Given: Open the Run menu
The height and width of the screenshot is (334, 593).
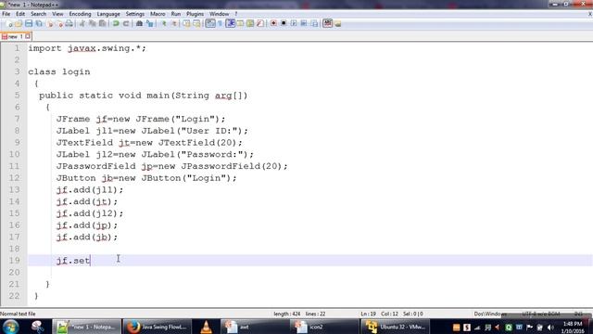Looking at the screenshot, I should point(176,14).
